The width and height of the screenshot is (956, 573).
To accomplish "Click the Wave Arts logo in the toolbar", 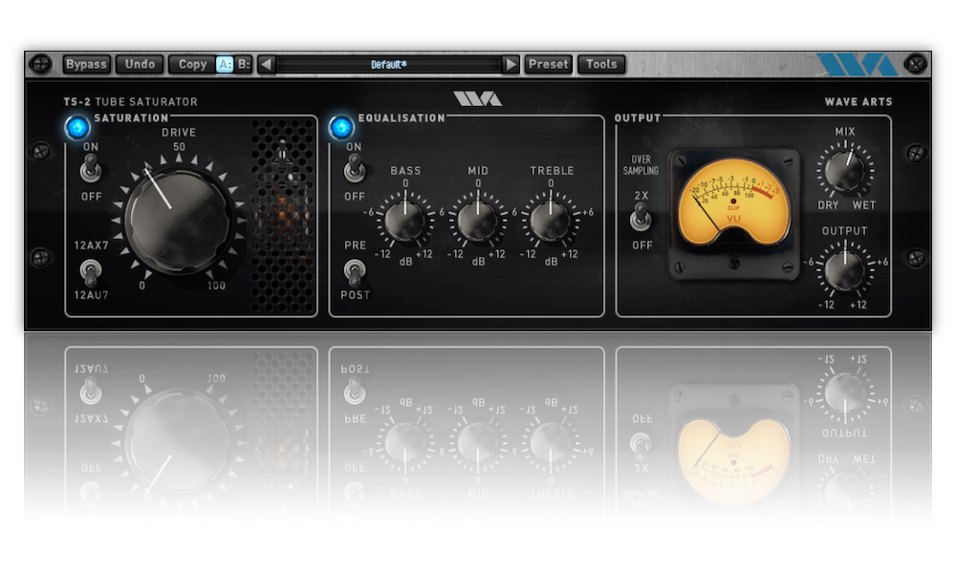I will [x=857, y=65].
